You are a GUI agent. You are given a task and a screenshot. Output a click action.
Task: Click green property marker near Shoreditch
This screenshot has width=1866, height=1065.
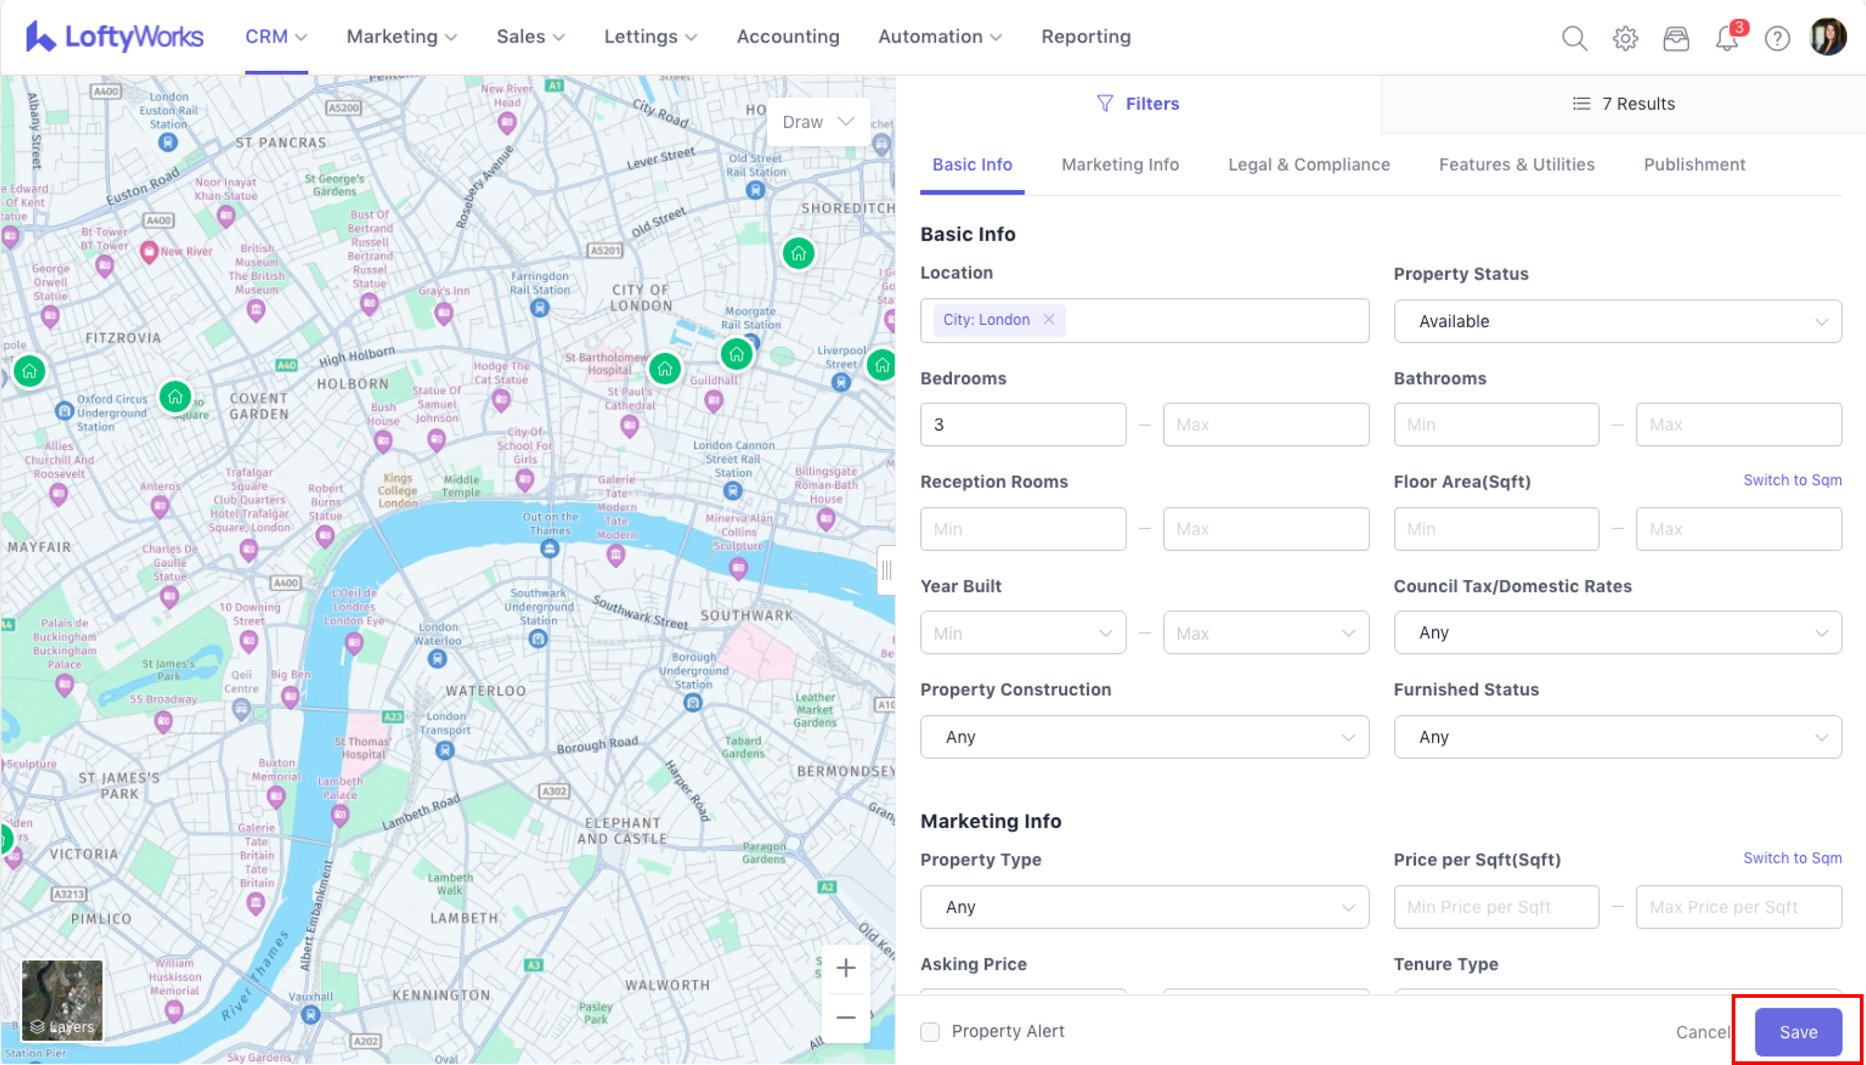pyautogui.click(x=799, y=254)
